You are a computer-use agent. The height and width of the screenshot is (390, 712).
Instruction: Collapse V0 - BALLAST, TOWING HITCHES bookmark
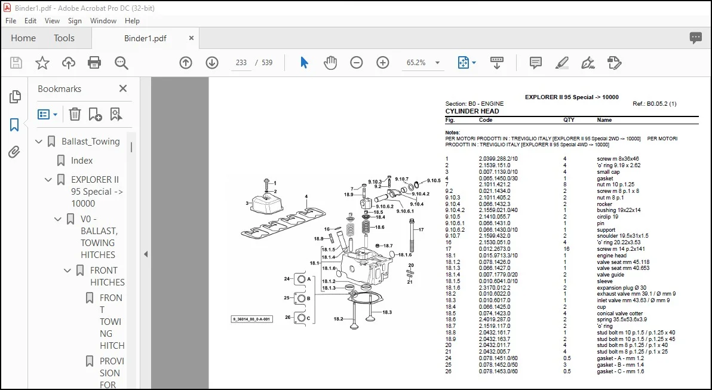(58, 219)
